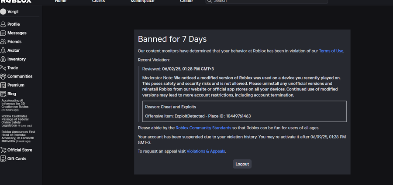This screenshot has height=185, width=393.
Task: Open the Blog icon in sidebar
Action: click(3, 94)
